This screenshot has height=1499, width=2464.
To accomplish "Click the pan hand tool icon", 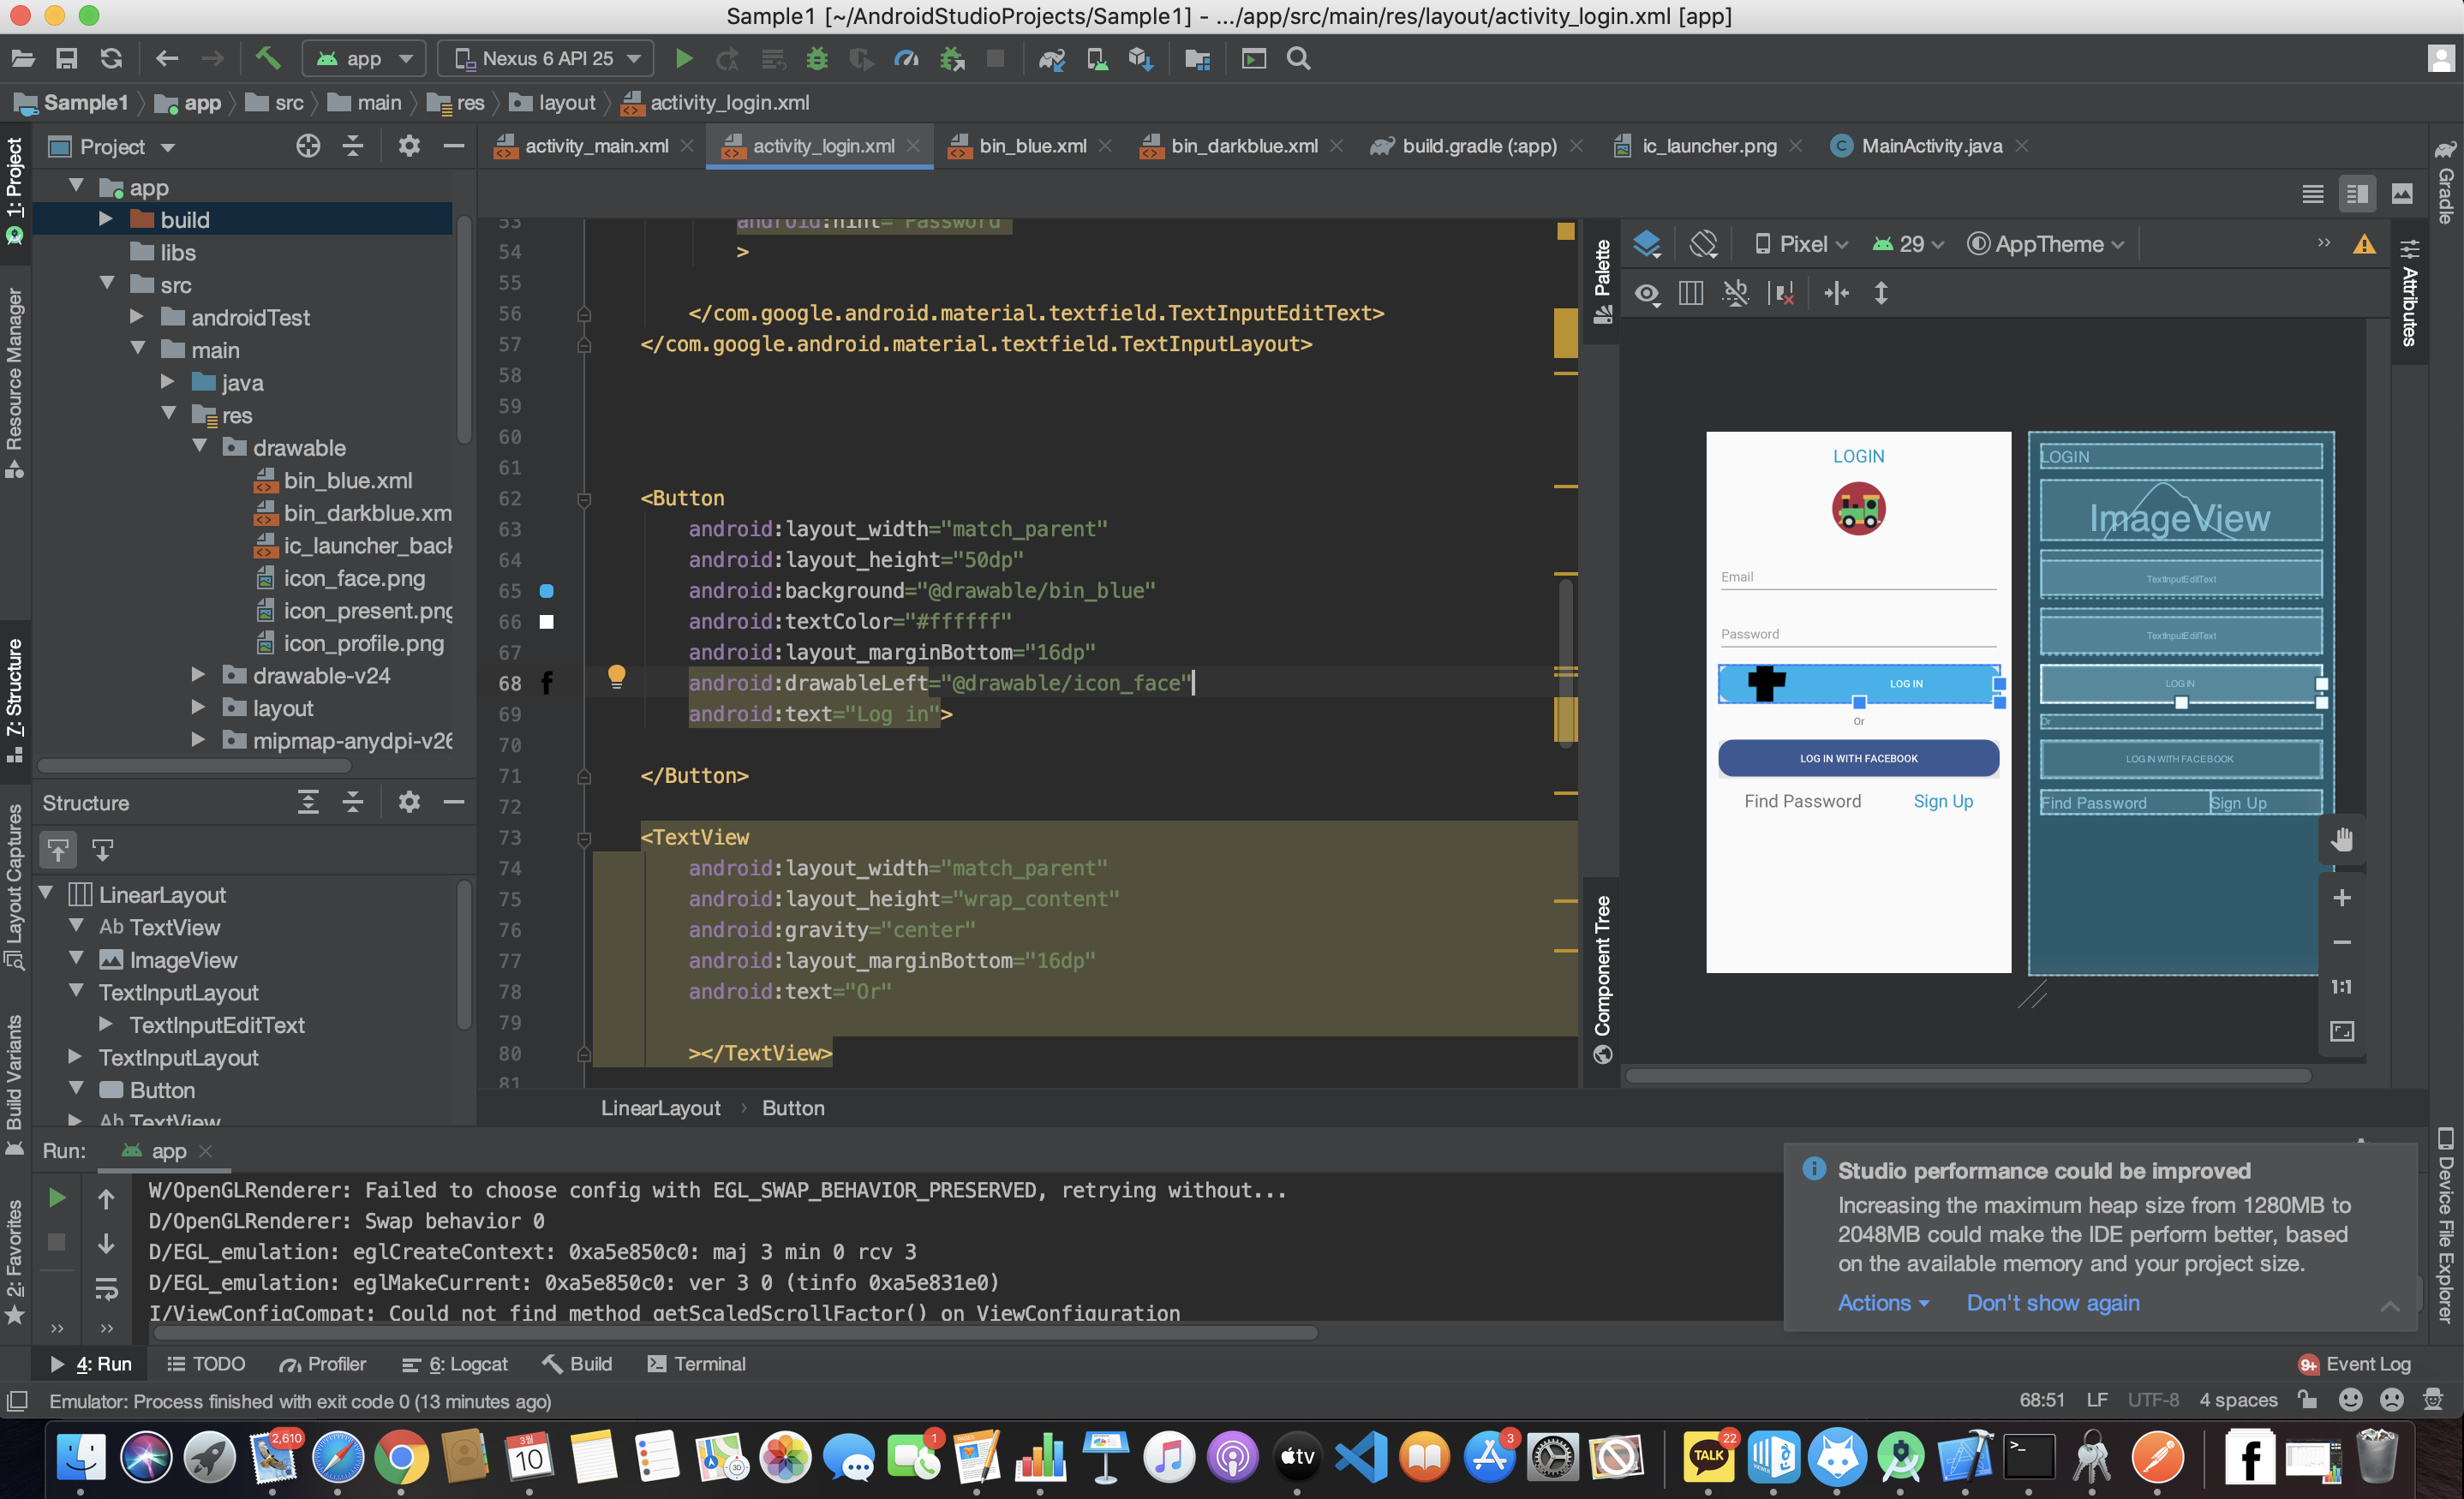I will pyautogui.click(x=2341, y=840).
